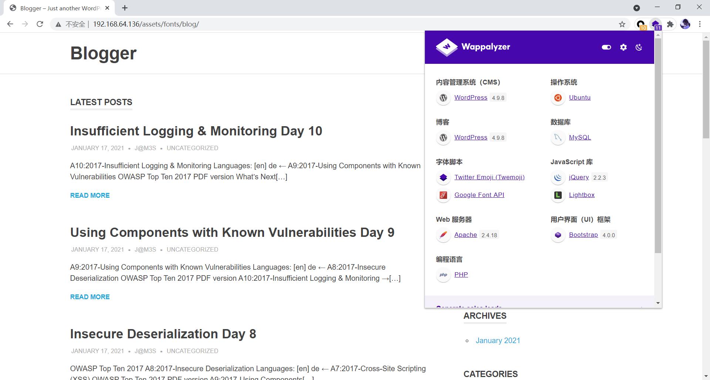Click J@M3S author on Day 10 post
Viewport: 710px width, 380px height.
tap(145, 148)
